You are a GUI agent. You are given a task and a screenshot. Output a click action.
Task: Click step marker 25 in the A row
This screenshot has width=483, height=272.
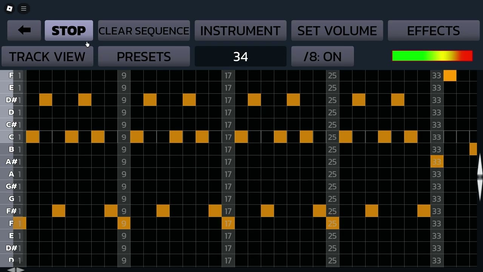[332, 174]
